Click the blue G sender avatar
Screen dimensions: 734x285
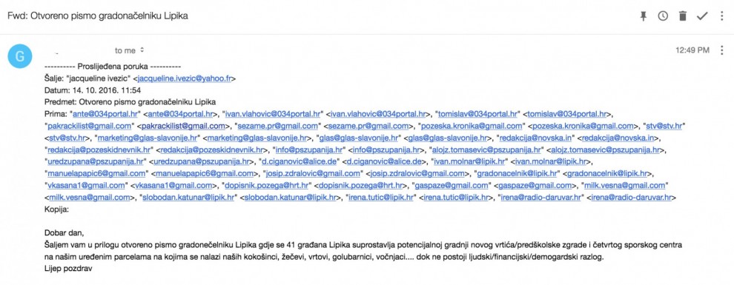tap(20, 56)
